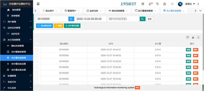
Task: Open the 息县站 user dropdown
Action: click(x=190, y=4)
